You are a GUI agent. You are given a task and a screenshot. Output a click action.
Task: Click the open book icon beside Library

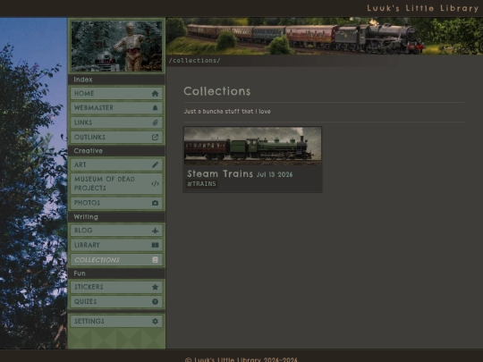(155, 245)
